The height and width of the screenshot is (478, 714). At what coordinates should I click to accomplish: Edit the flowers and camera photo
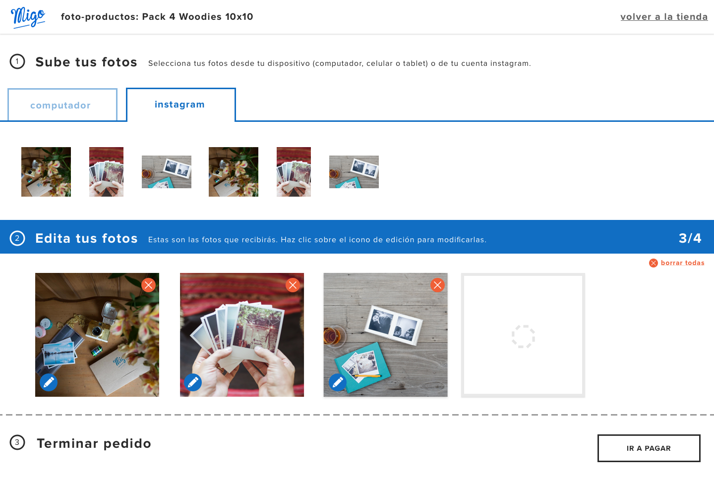coord(49,382)
